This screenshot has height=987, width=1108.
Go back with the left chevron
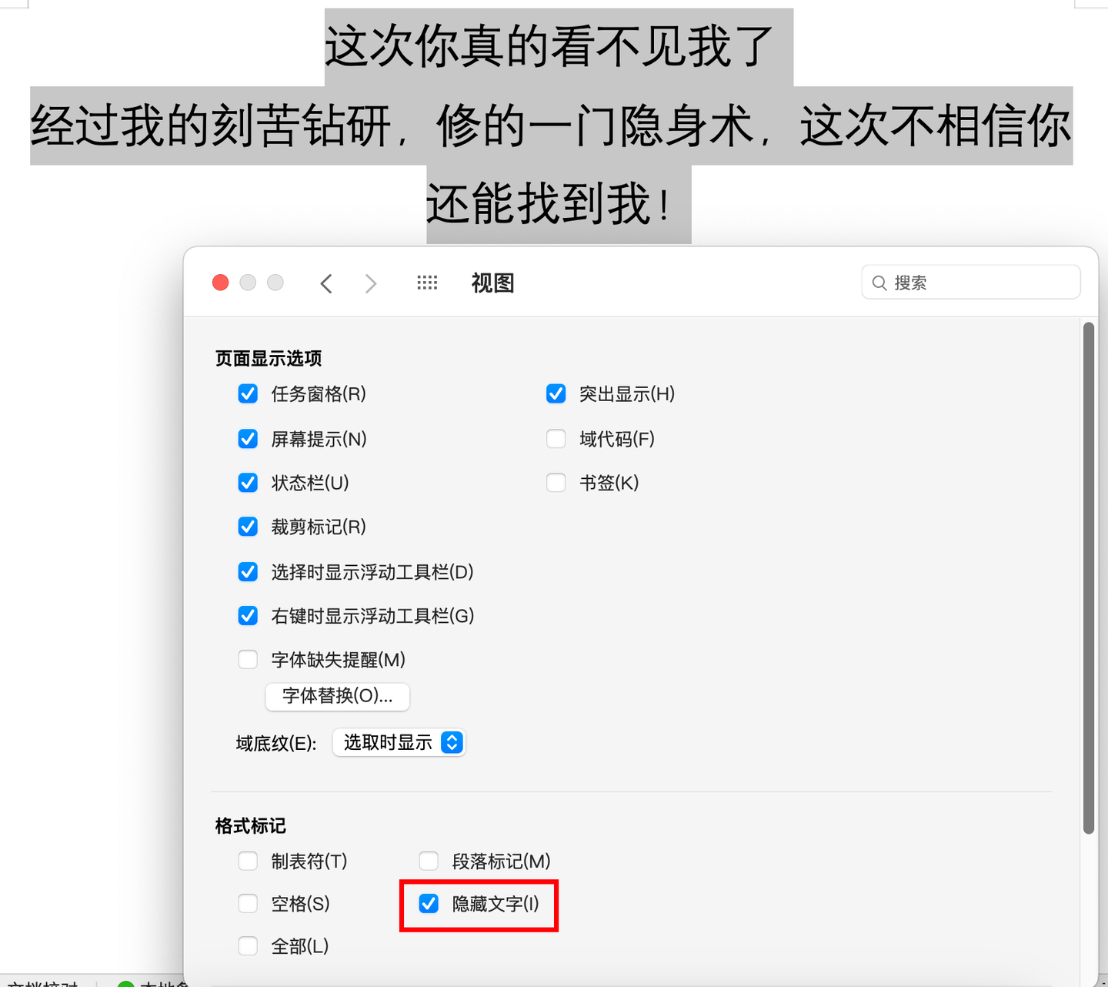point(326,283)
